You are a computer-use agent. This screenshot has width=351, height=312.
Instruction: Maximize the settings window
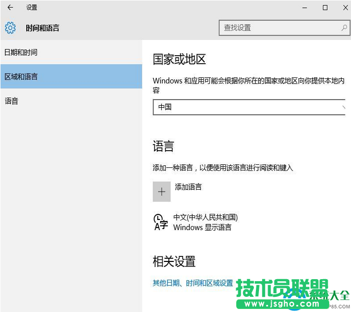pos(325,8)
